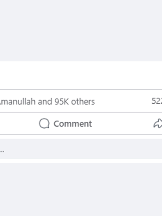
Task: Open the 'Amanullah and 95K others' reactions list
Action: [x=47, y=102]
